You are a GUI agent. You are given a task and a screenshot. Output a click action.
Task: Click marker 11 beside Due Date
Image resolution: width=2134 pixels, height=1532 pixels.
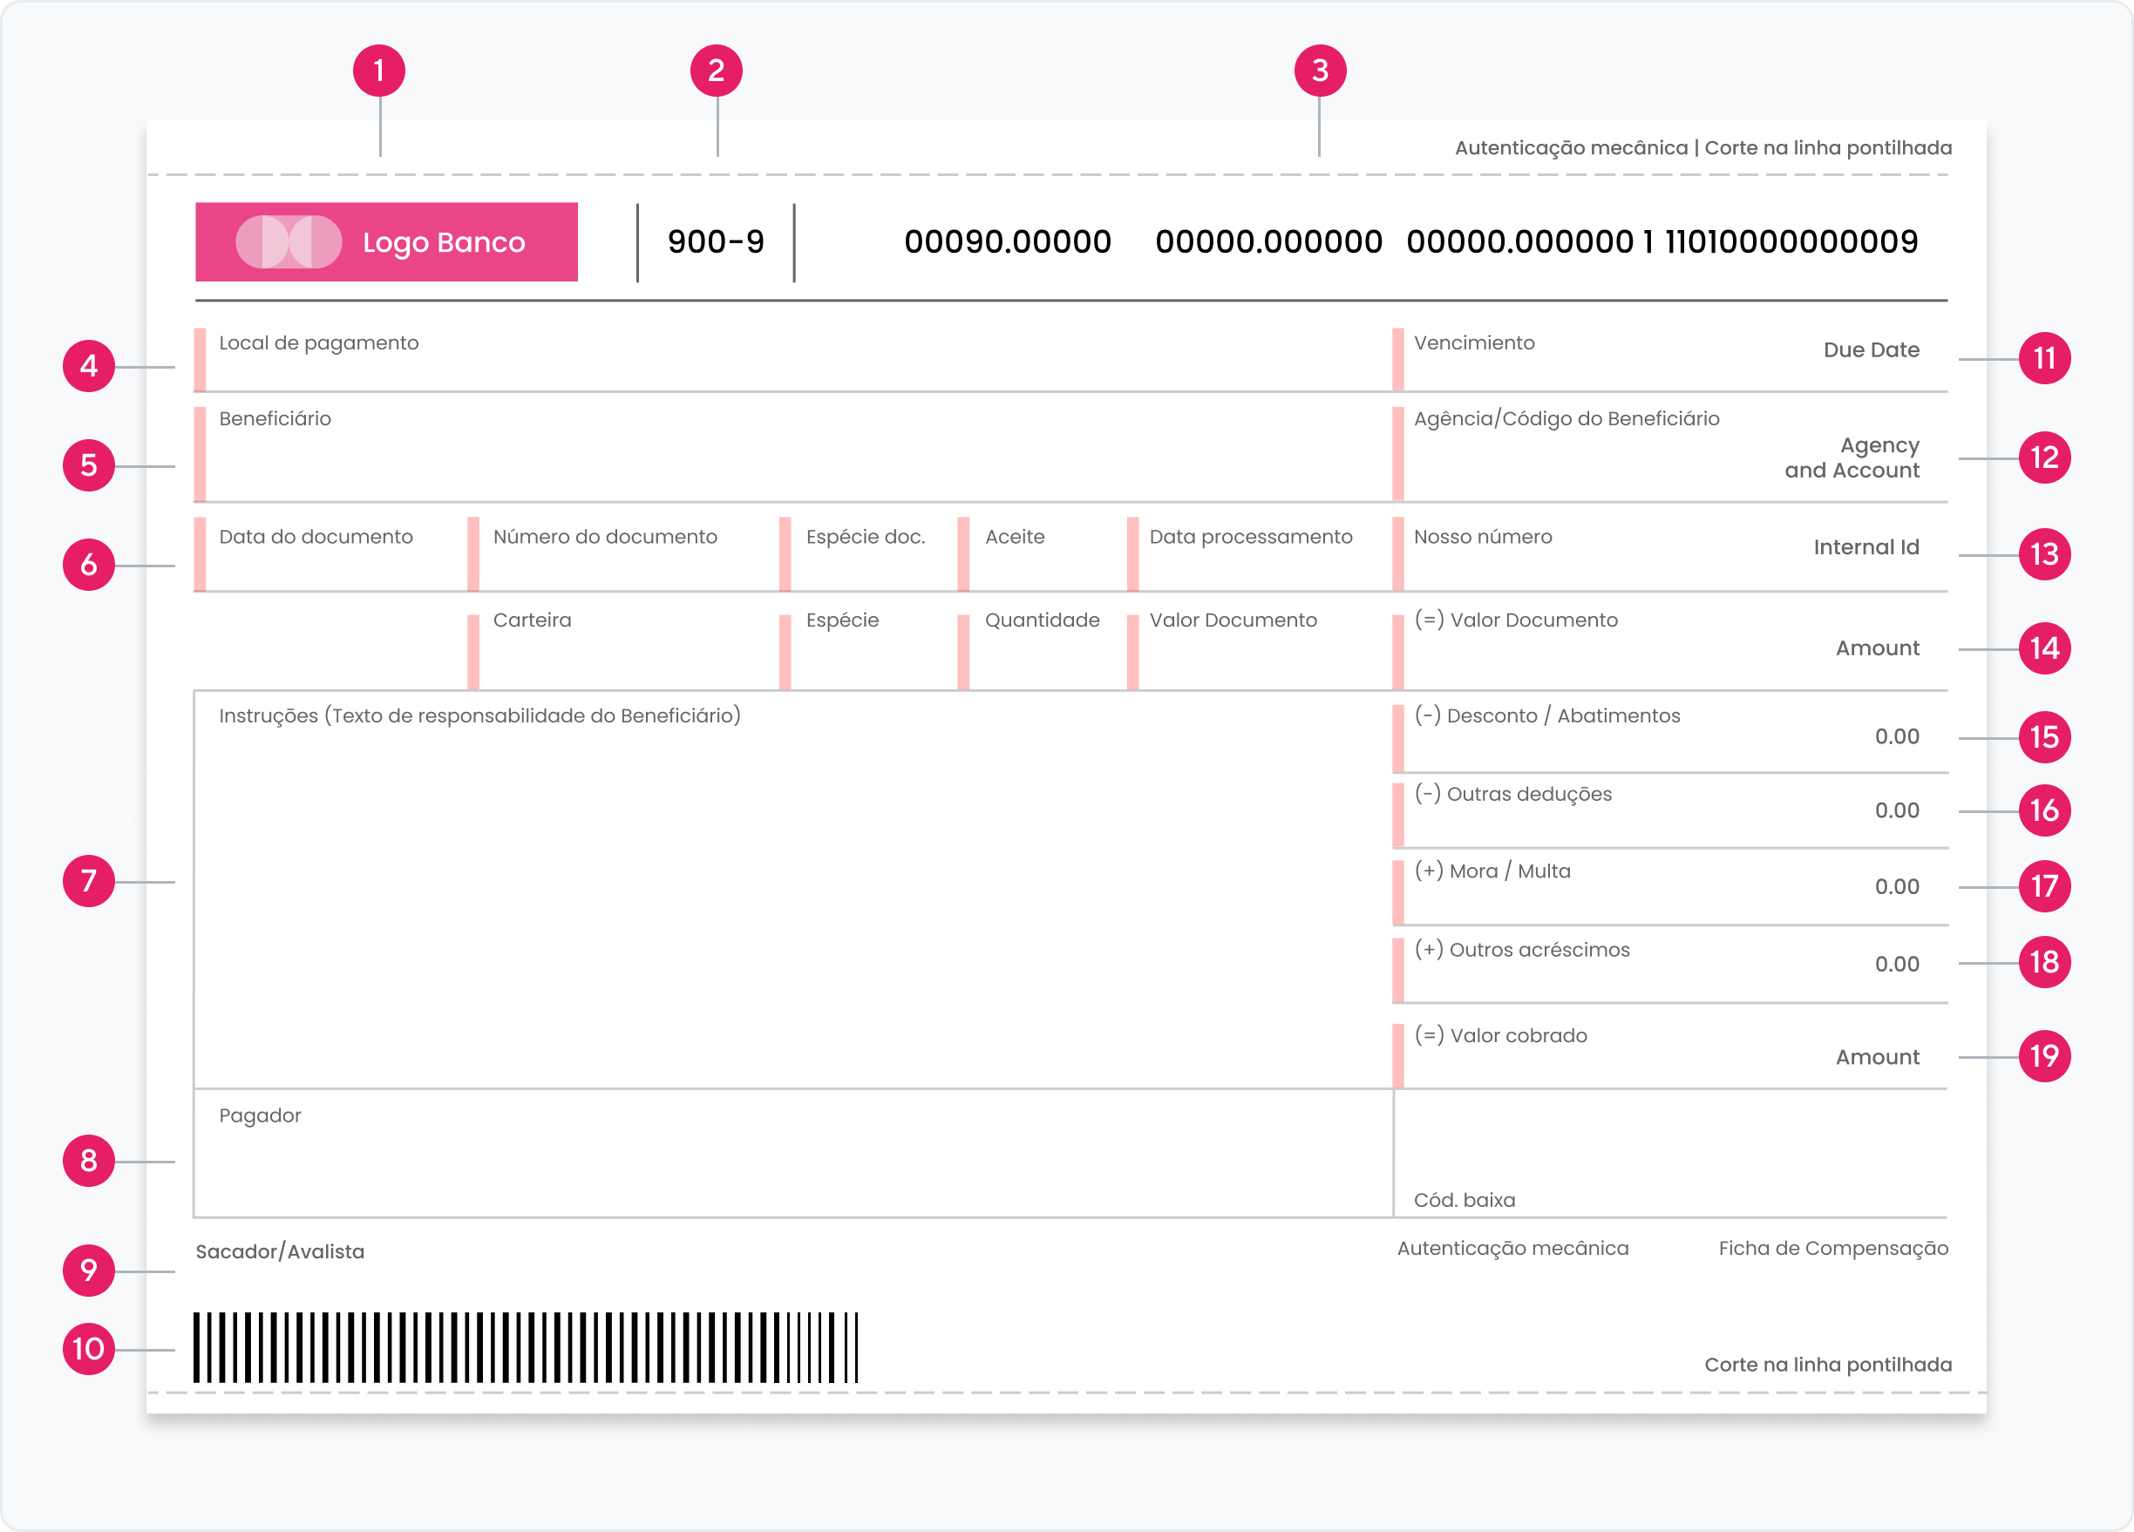2043,358
